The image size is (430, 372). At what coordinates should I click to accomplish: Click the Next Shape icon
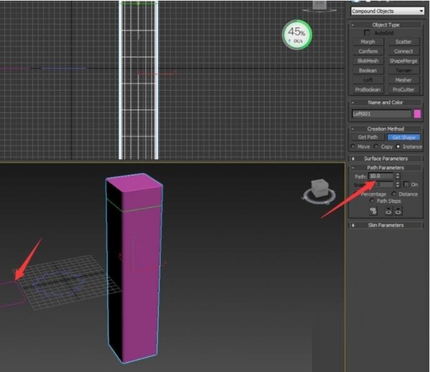coord(398,211)
